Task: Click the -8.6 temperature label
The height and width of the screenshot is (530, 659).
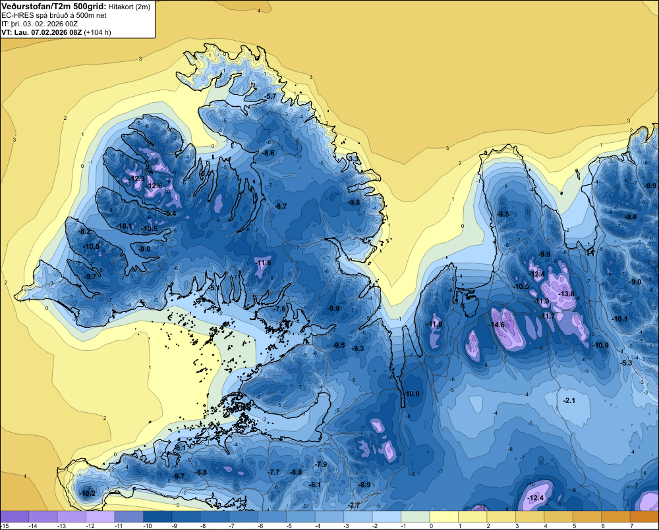Action: [268, 153]
